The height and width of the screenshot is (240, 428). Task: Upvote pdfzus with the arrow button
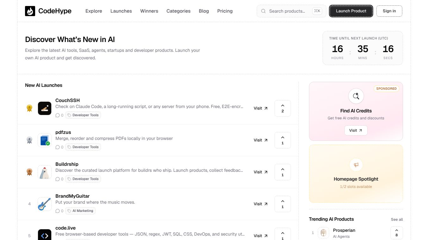tap(283, 140)
